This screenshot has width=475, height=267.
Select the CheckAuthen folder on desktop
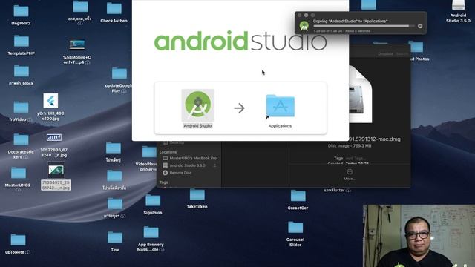pyautogui.click(x=114, y=12)
